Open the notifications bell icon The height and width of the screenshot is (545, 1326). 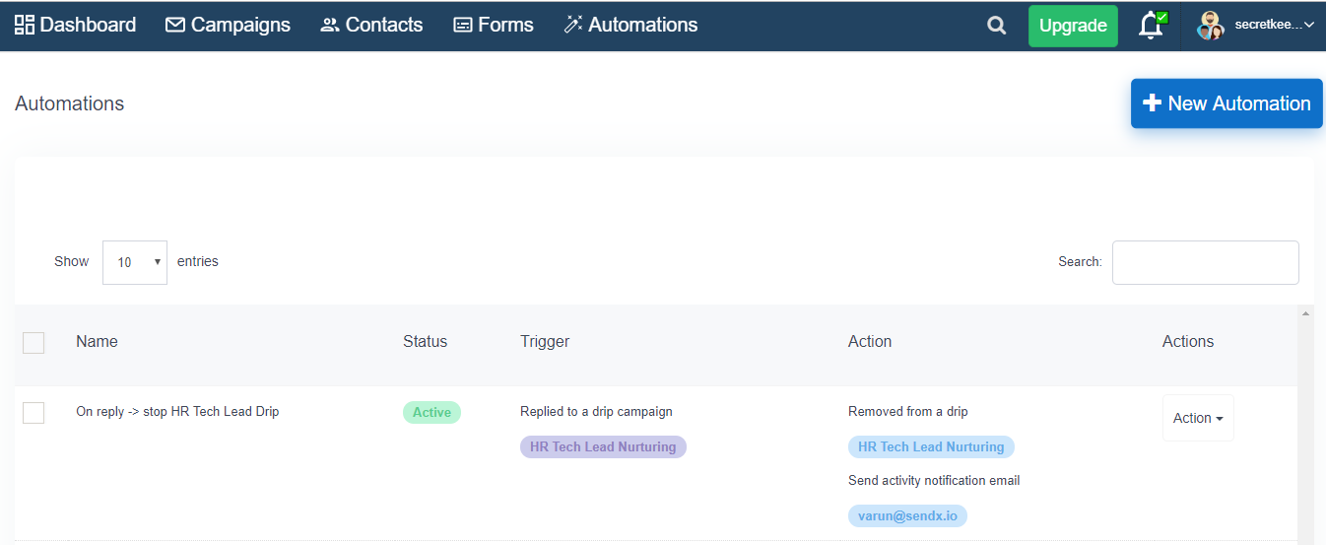point(1151,26)
